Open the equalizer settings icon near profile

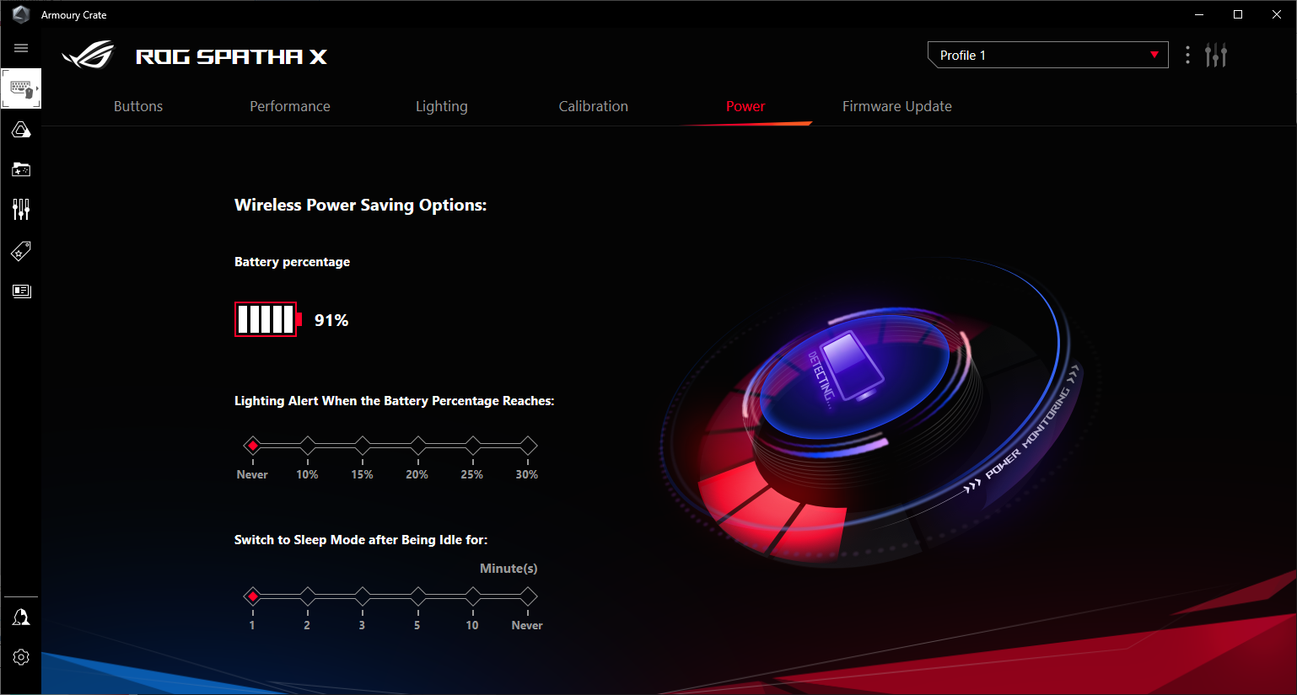(x=1216, y=55)
